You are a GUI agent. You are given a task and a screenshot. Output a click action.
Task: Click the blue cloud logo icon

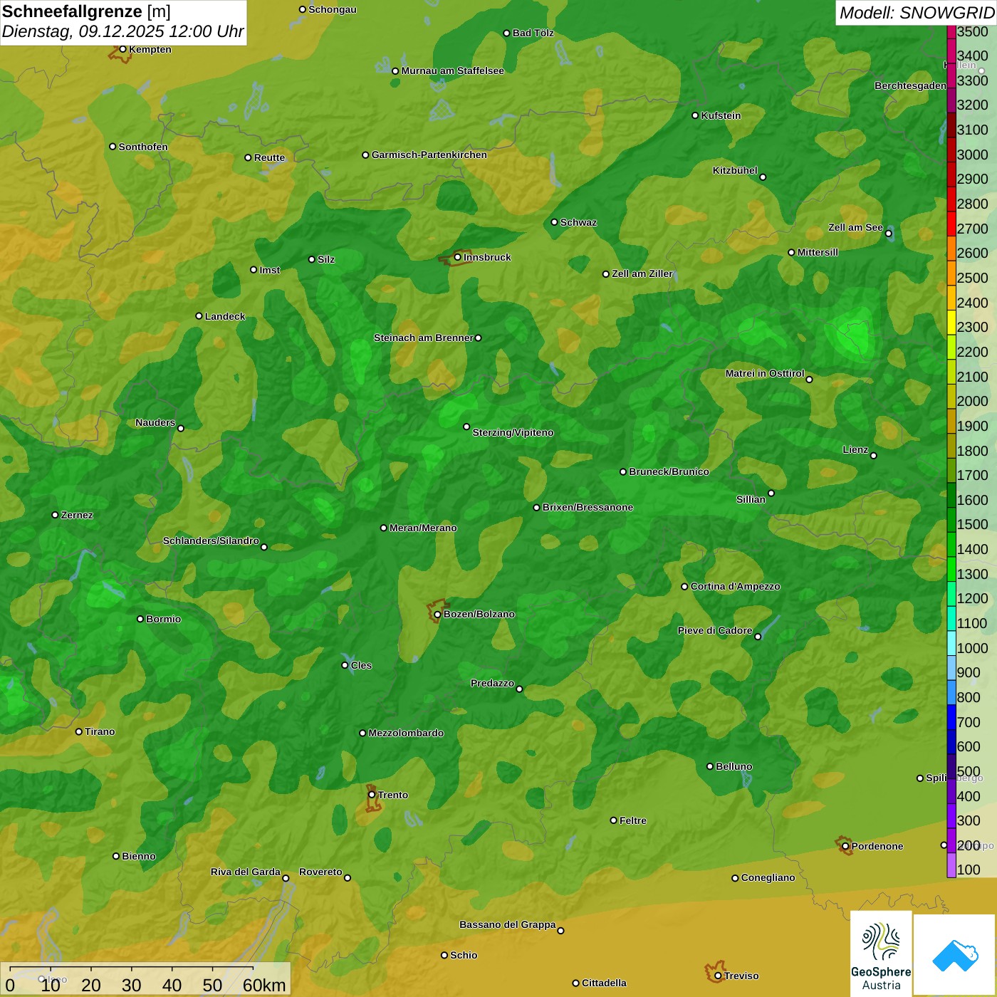coord(954,955)
